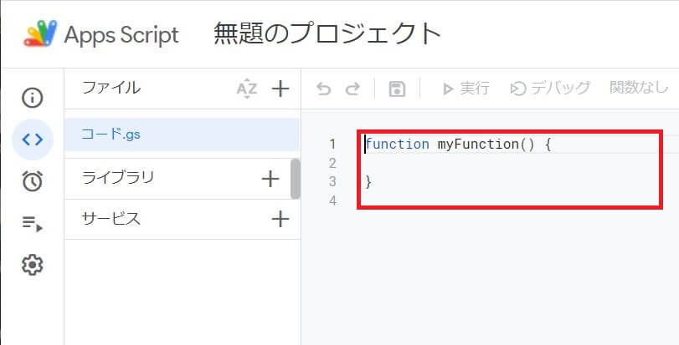Screen dimensions: 679x345
Task: Click the Undo arrow in toolbar
Action: [x=324, y=89]
